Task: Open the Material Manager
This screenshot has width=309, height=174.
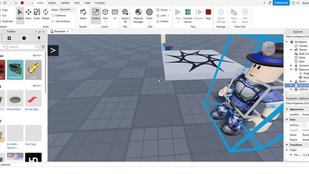Action: [138, 16]
